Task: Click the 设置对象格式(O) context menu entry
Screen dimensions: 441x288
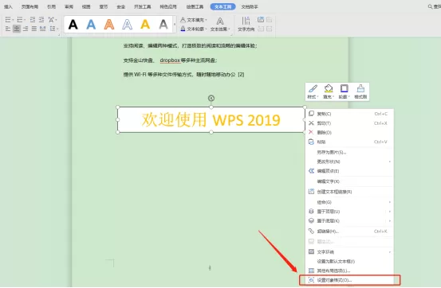Action: 349,280
